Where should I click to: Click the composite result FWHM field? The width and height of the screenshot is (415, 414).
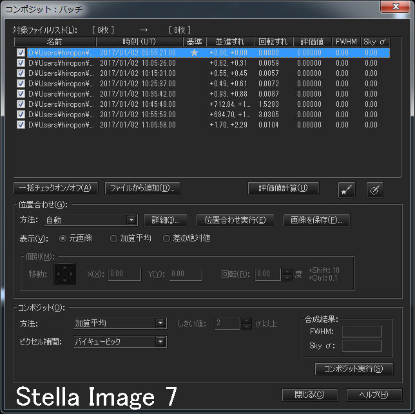point(362,332)
